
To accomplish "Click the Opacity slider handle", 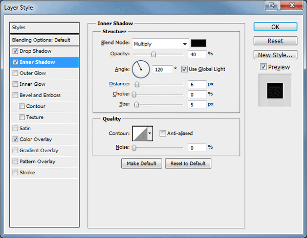I will 153,54.
